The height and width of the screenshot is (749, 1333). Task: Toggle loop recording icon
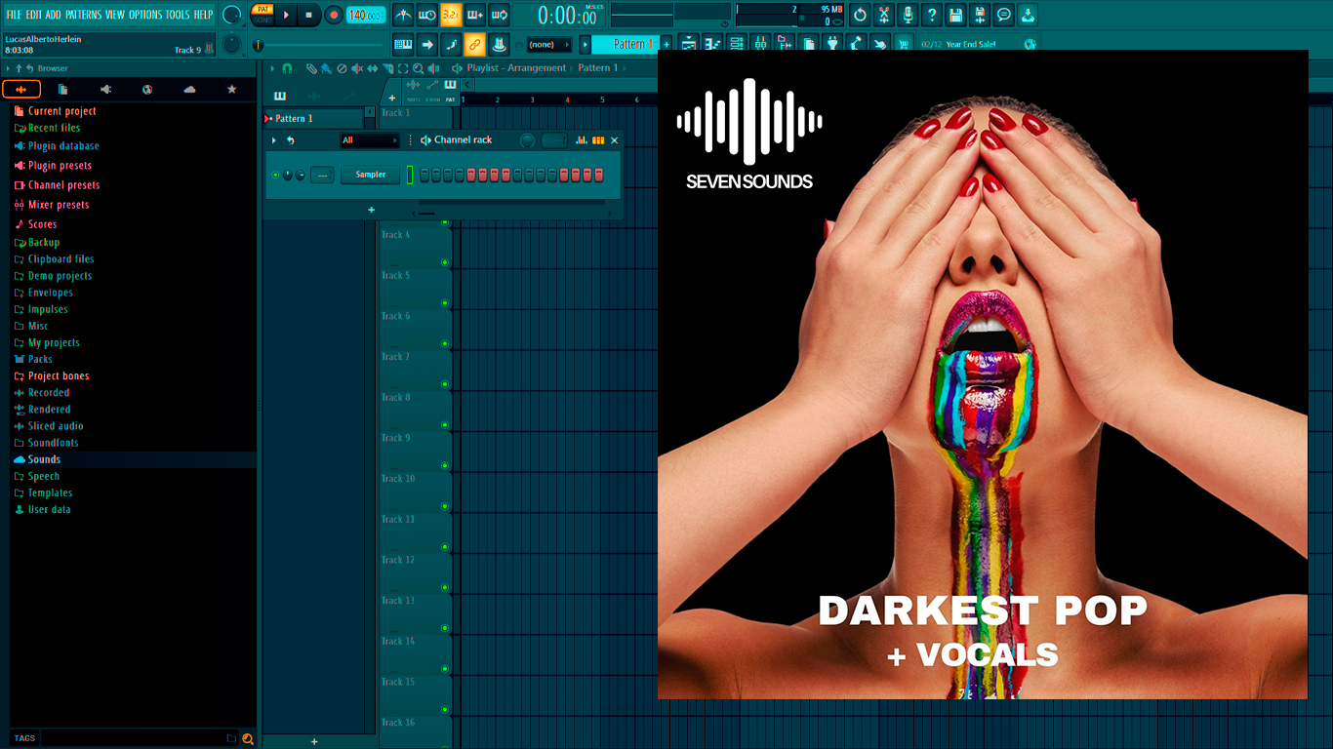499,15
